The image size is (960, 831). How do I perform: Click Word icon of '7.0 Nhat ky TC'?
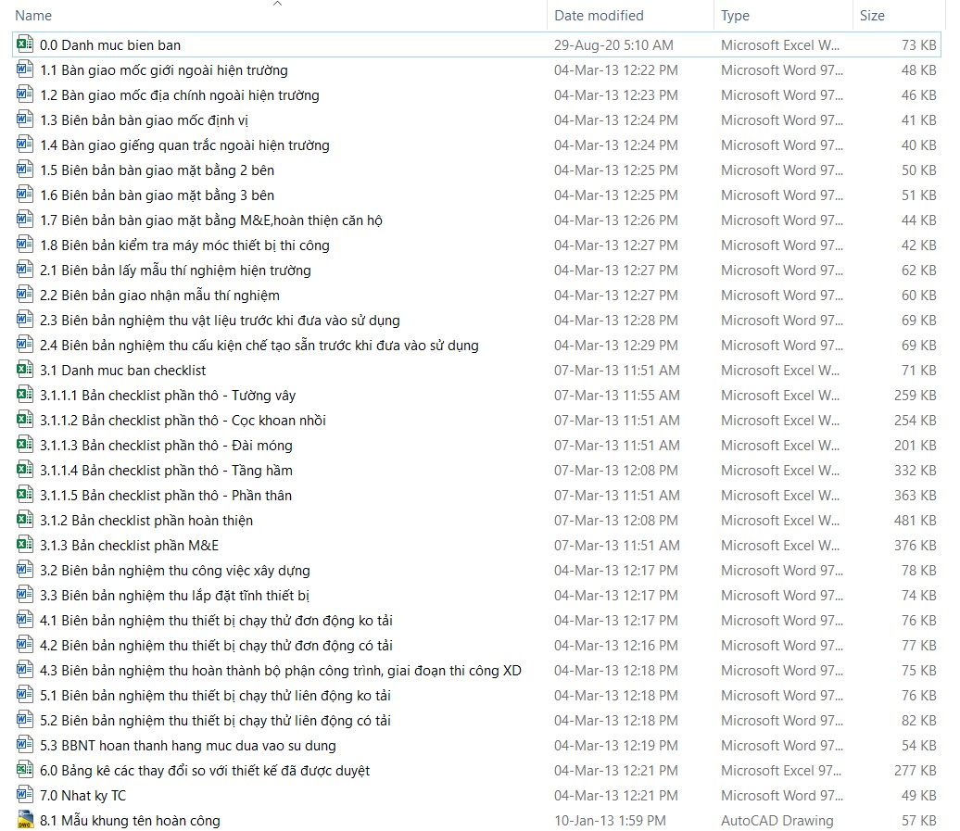25,795
